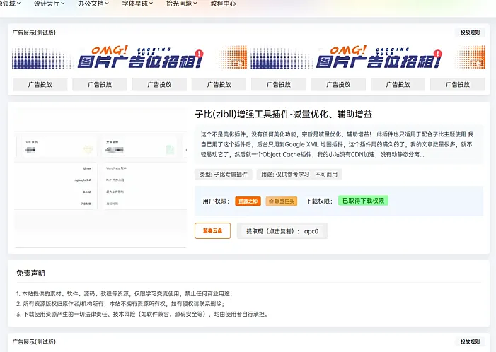Click the plugin description paragraph text
This screenshot has height=352, width=496.
pos(339,144)
